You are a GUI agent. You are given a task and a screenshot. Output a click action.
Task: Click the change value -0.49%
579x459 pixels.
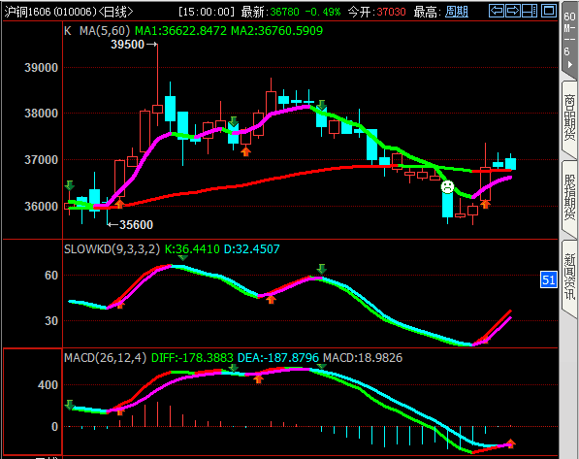pyautogui.click(x=323, y=12)
